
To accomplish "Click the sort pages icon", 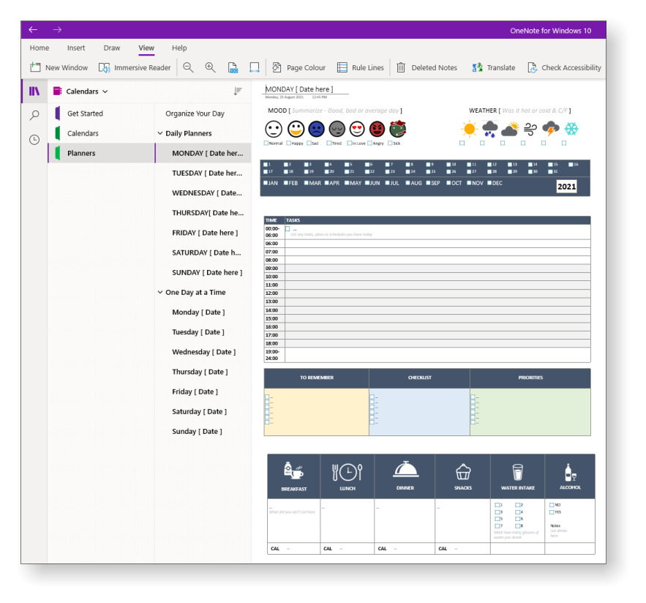I will [238, 91].
